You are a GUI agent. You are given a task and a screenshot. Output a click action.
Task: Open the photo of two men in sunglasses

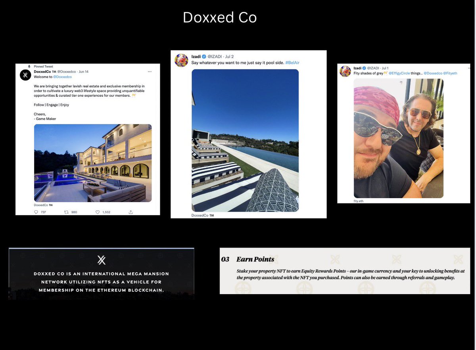[399, 138]
